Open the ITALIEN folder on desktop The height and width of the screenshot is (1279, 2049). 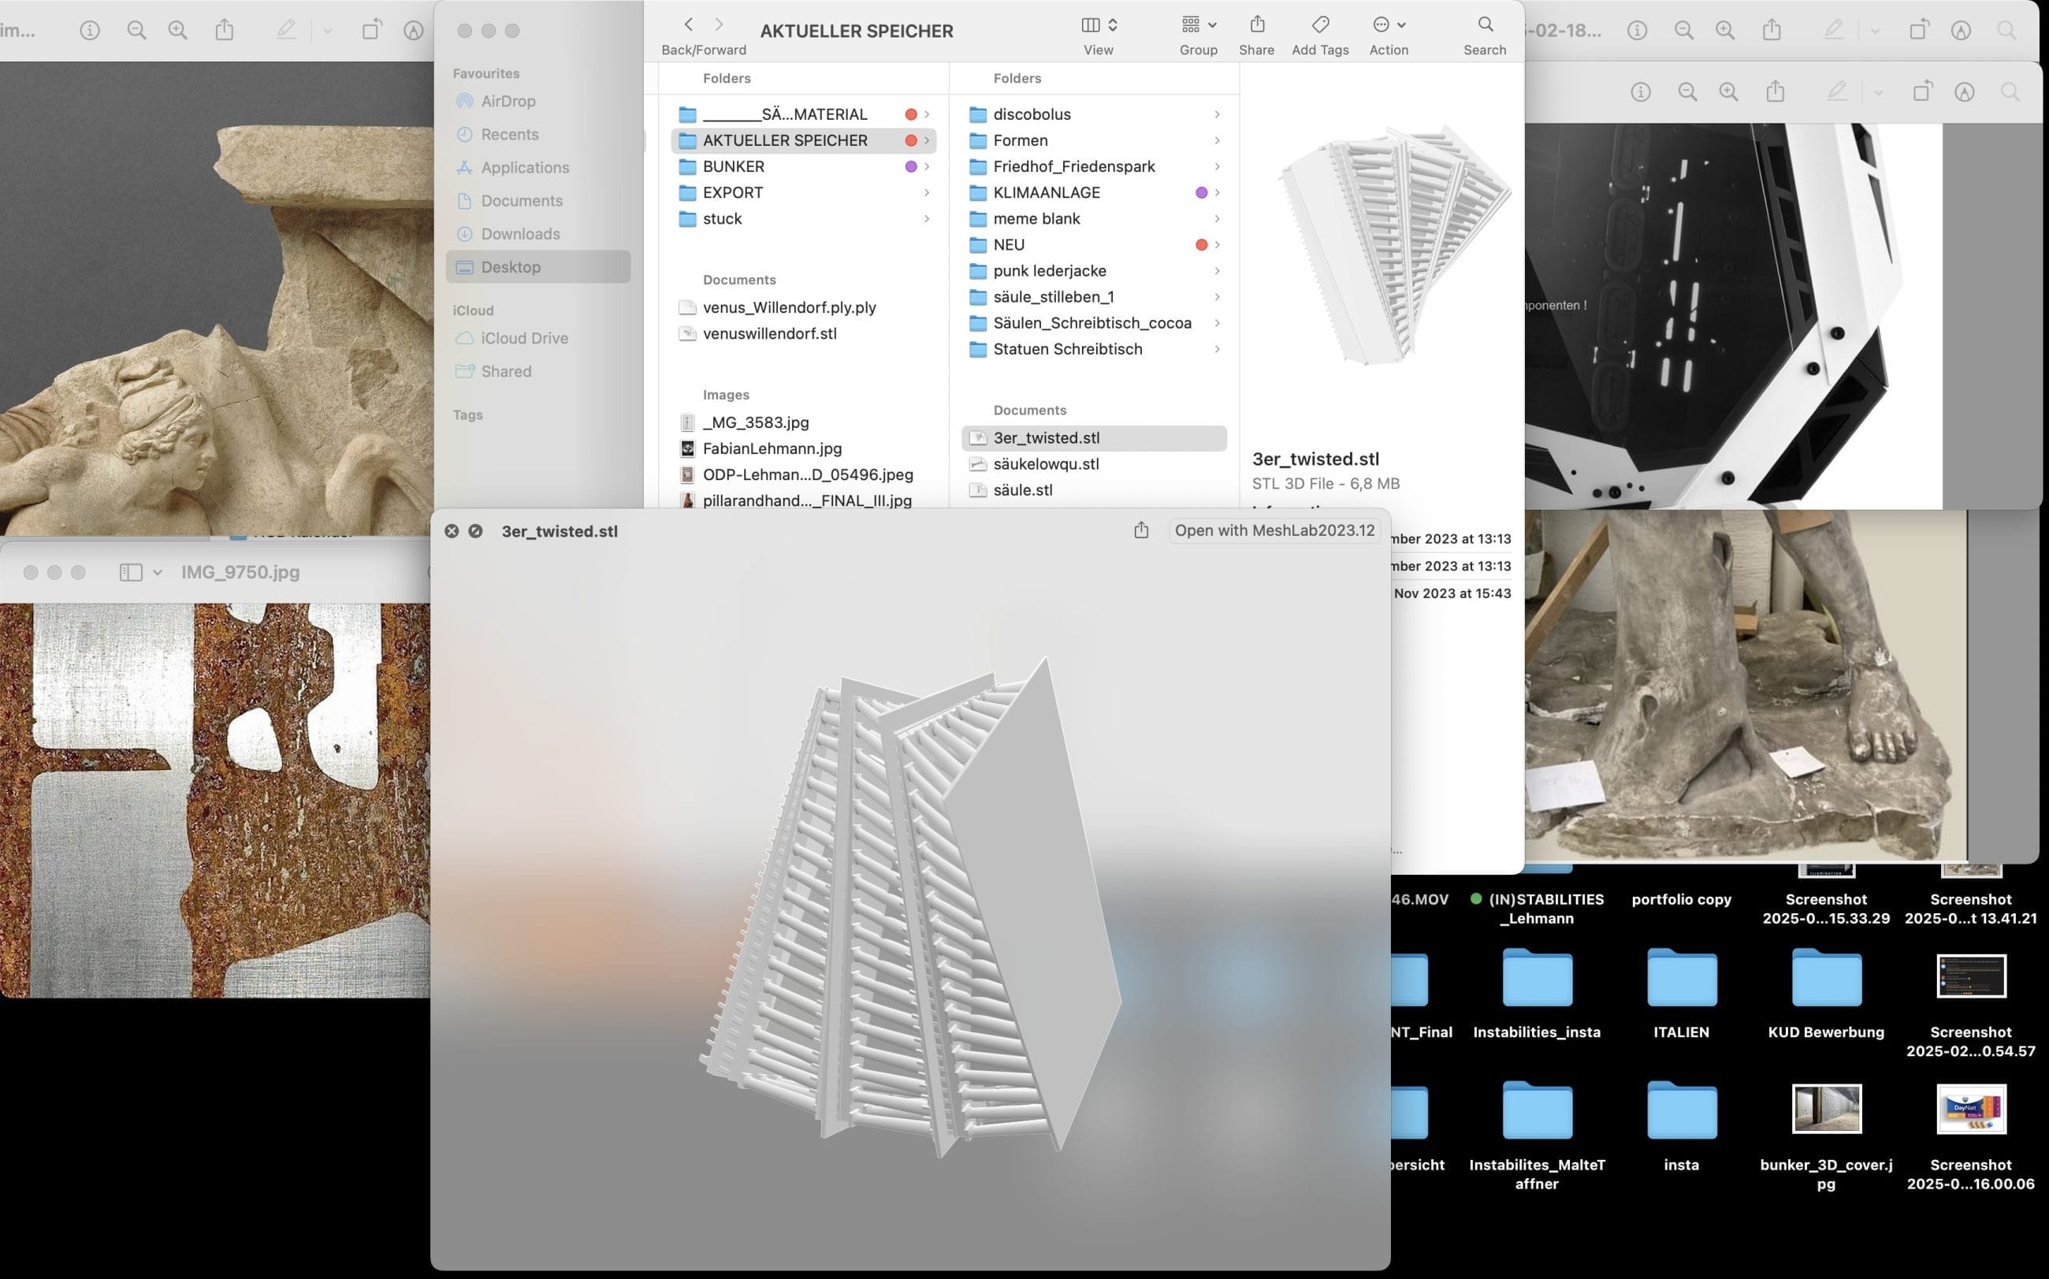pos(1681,978)
